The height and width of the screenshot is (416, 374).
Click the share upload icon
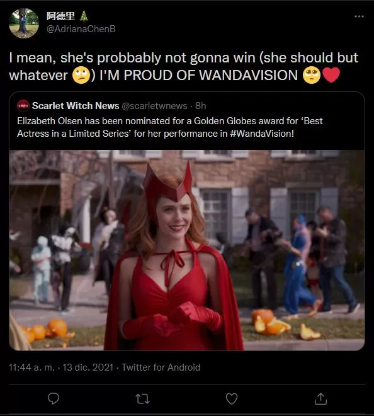pos(320,398)
